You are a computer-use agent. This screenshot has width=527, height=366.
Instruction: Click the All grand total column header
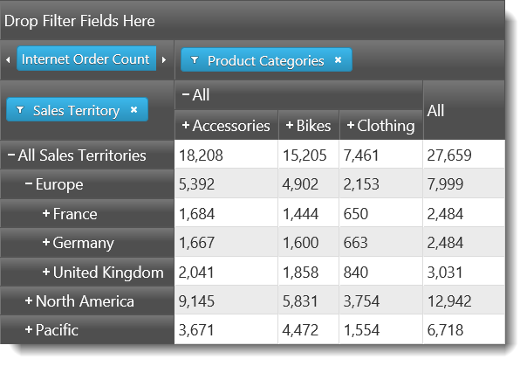[x=436, y=110]
